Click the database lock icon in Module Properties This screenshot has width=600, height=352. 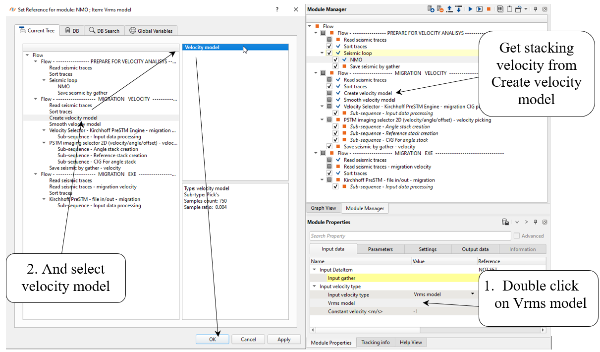(505, 222)
